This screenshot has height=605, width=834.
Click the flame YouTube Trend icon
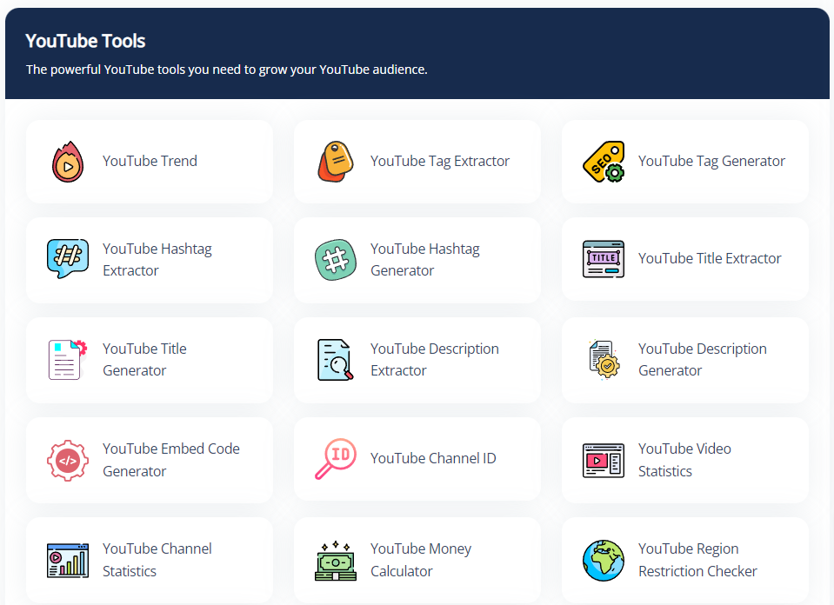[x=67, y=161]
